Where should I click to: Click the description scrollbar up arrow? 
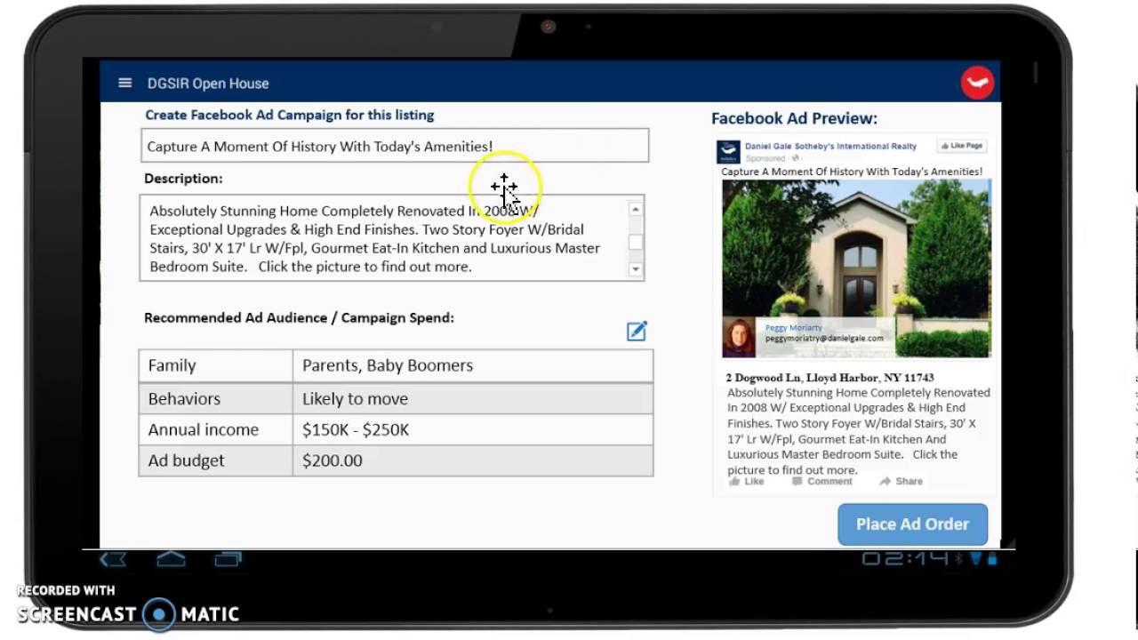click(x=636, y=209)
